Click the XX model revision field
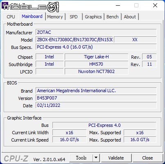165x164 pixels. tap(135, 40)
